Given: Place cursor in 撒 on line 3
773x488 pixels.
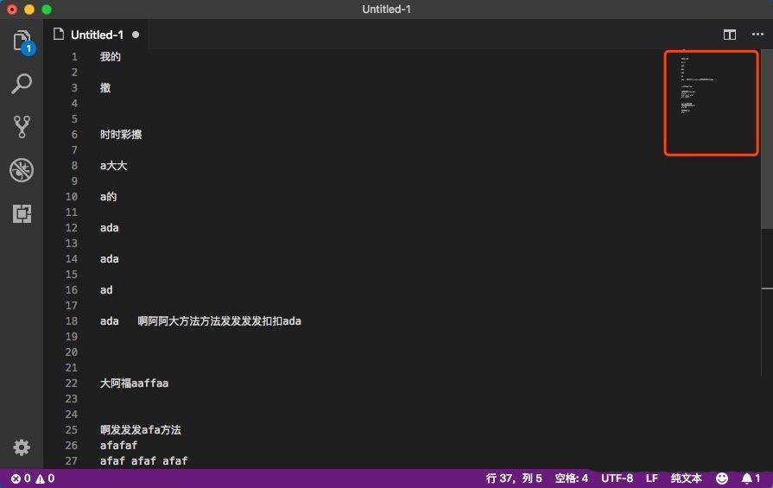Looking at the screenshot, I should [105, 88].
